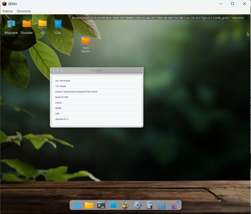Click the 'USED:45.4M' memory status entry

tap(142, 18)
